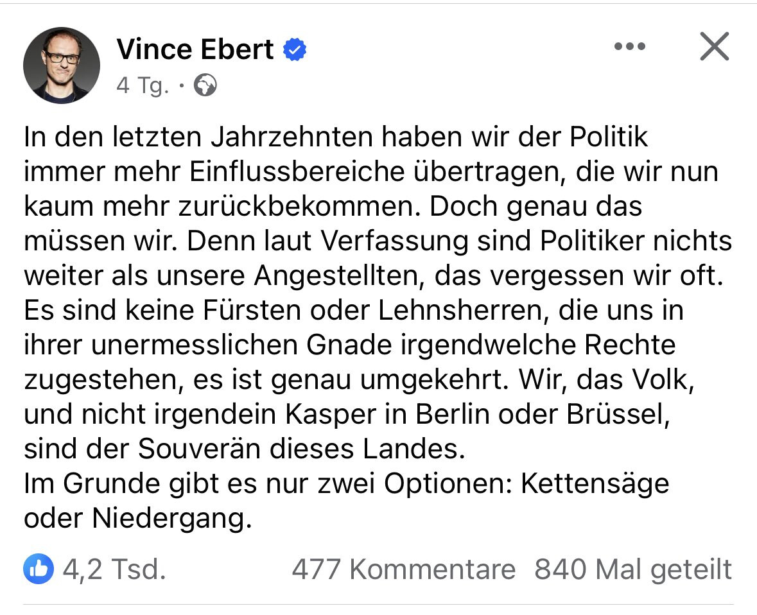Click the word 'Niedergang' in the post
This screenshot has width=757, height=615.
(168, 518)
